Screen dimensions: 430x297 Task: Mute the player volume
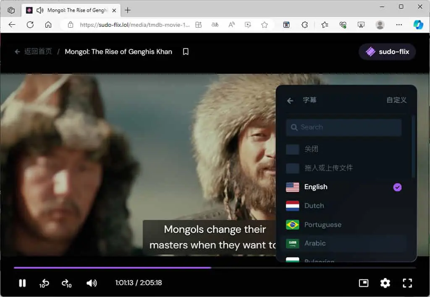point(92,283)
